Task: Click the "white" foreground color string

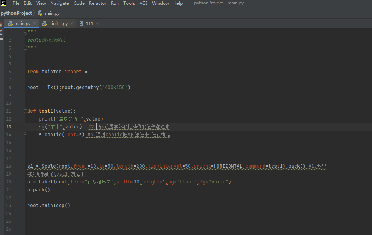Action: tap(218, 182)
